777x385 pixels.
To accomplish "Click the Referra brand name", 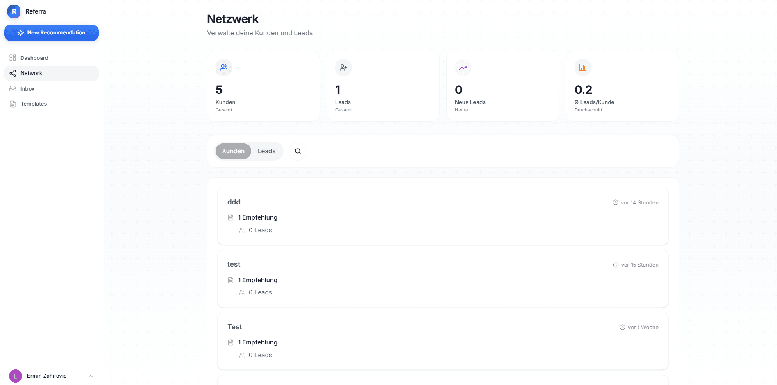I will pos(36,11).
